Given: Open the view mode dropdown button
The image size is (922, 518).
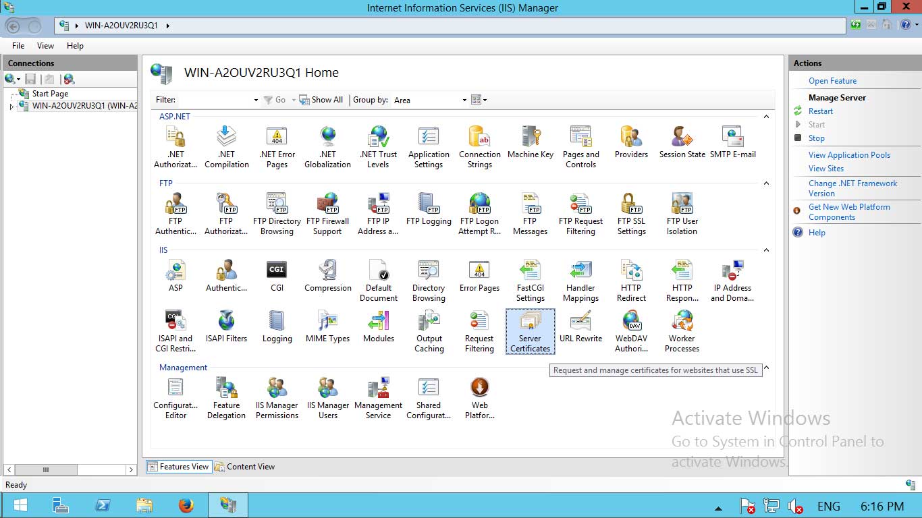Looking at the screenshot, I should pyautogui.click(x=479, y=100).
